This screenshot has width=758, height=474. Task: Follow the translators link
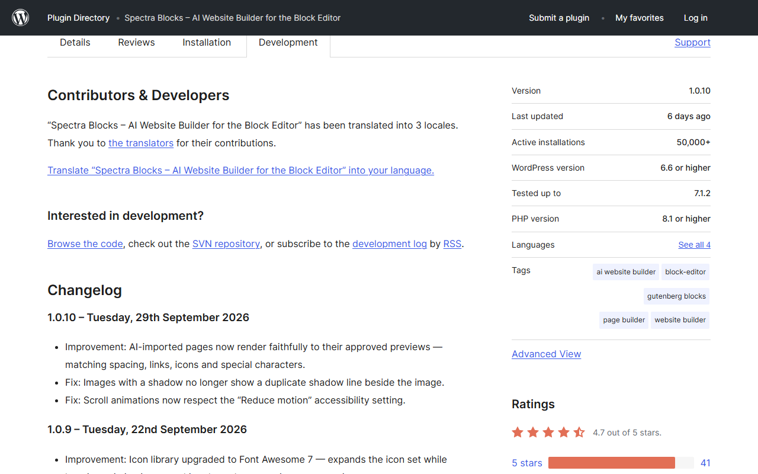(x=141, y=143)
